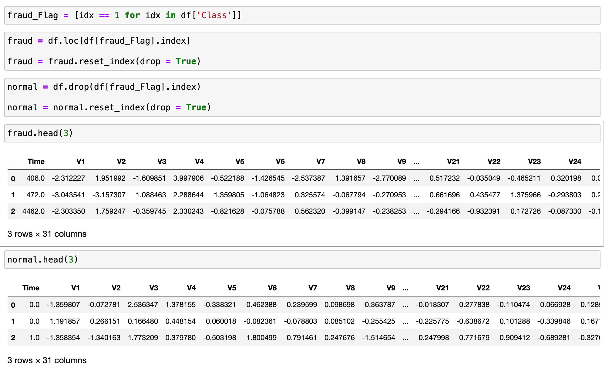Click the 4462.0 Time value cell
The width and height of the screenshot is (609, 368).
33,211
